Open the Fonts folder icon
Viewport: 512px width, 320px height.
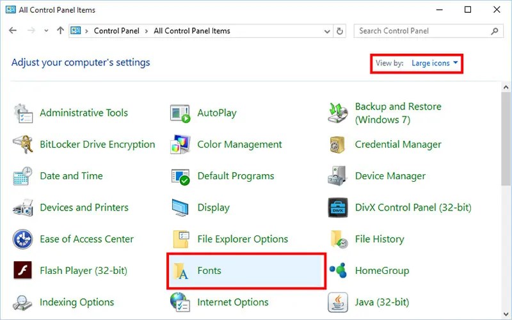pyautogui.click(x=181, y=271)
